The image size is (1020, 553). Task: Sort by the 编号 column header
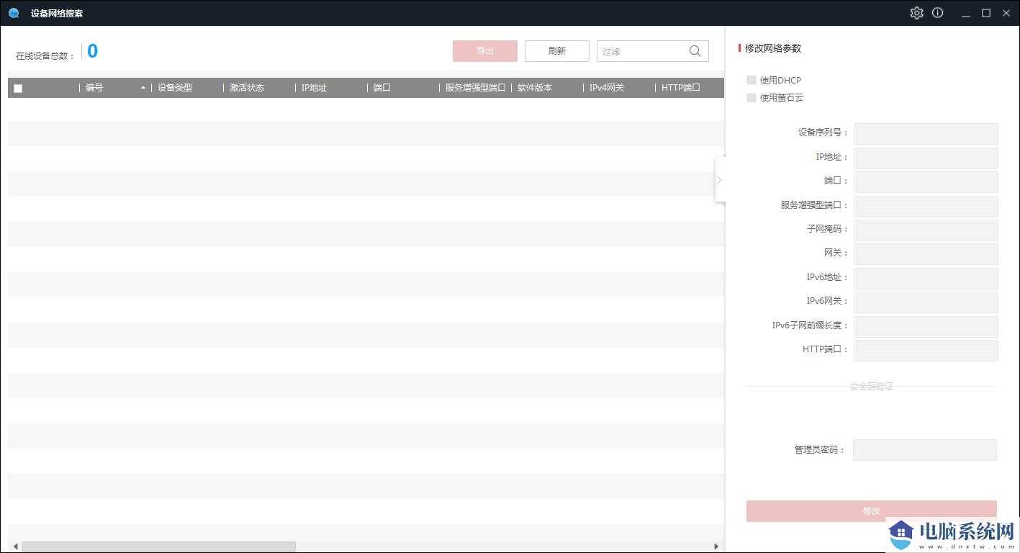click(94, 88)
